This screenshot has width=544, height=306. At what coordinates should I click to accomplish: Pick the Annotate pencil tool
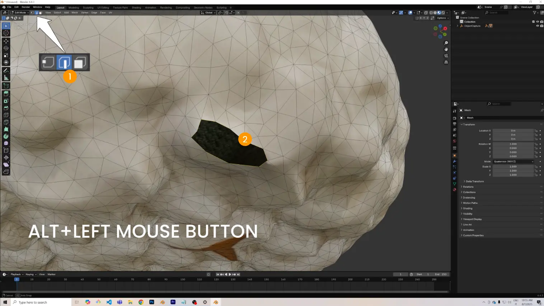[x=6, y=71]
